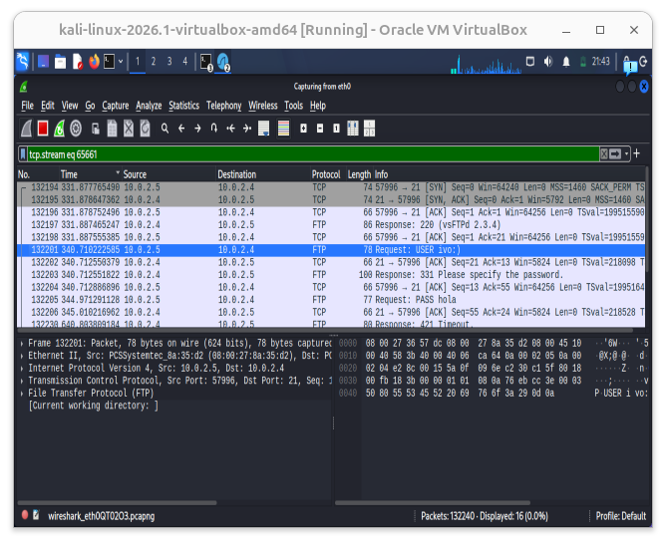
Task: Expand Frame 132201 details row
Action: (22, 343)
